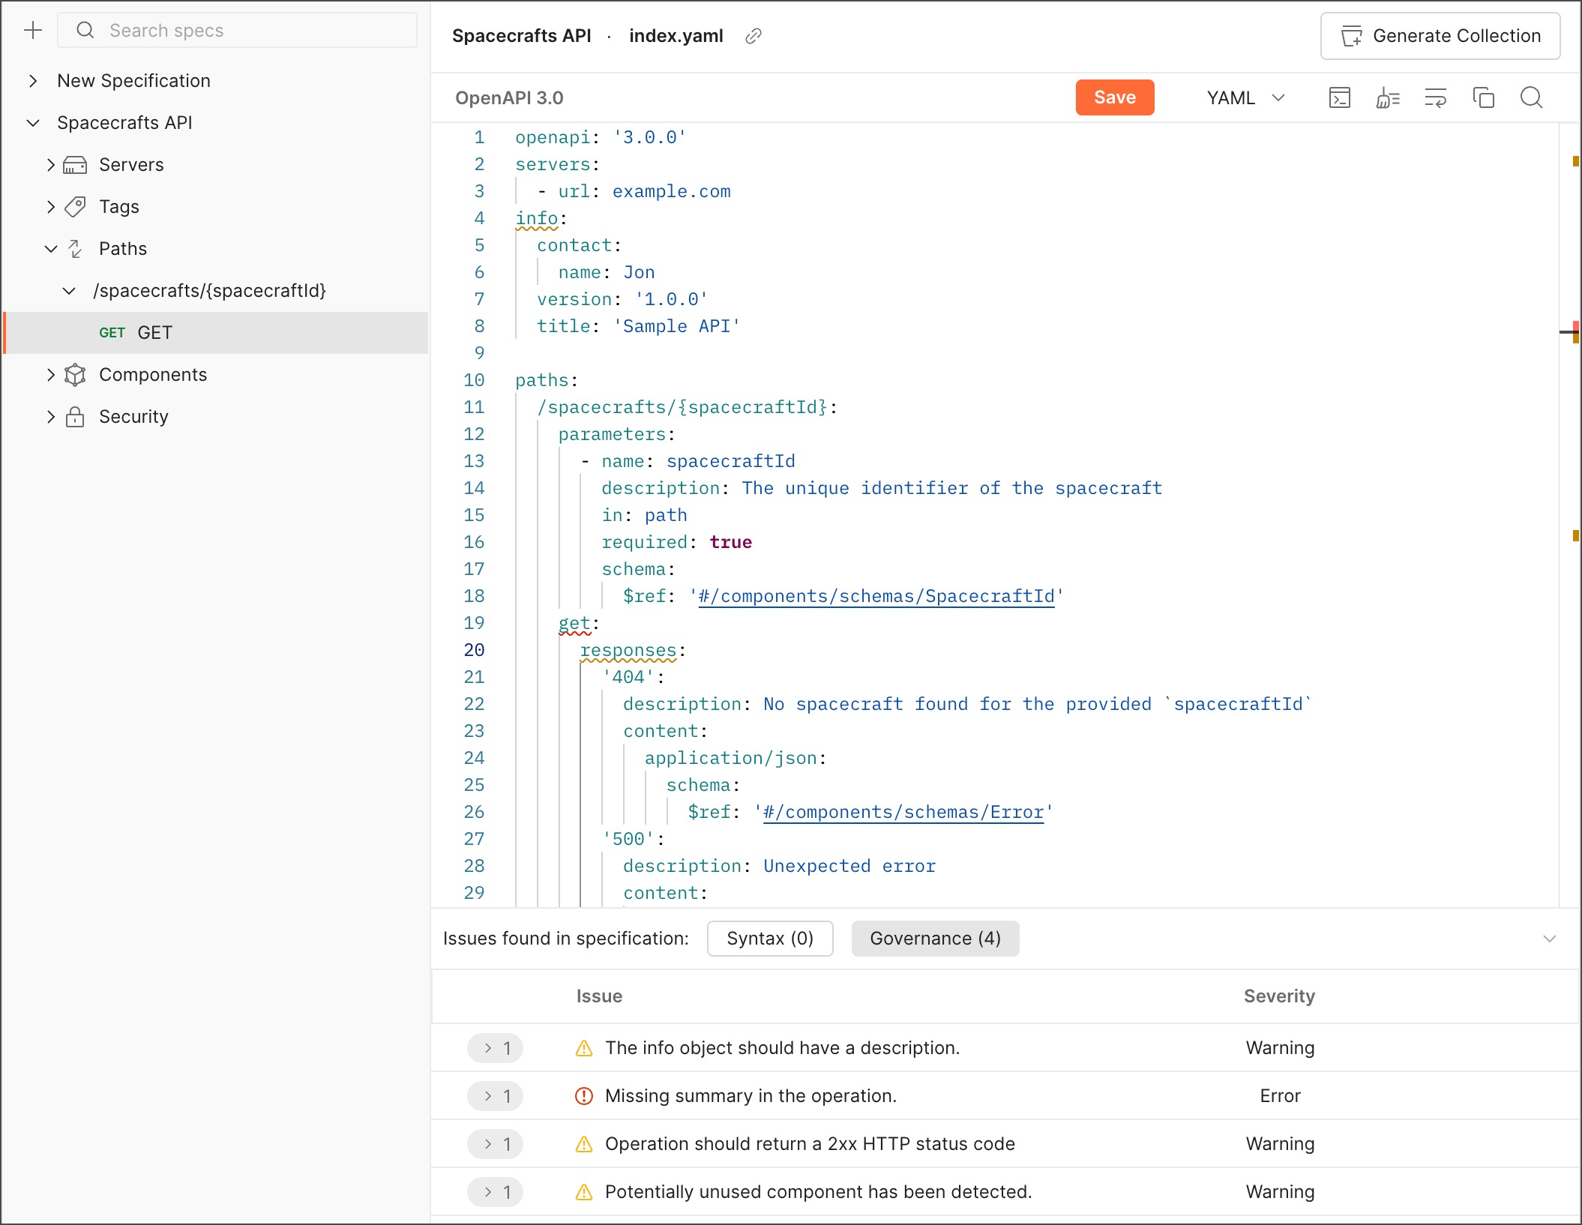This screenshot has height=1225, width=1582.
Task: Open search with the magnifier icon
Action: point(1532,97)
